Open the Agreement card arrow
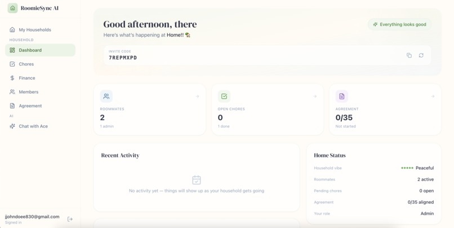 pyautogui.click(x=433, y=97)
